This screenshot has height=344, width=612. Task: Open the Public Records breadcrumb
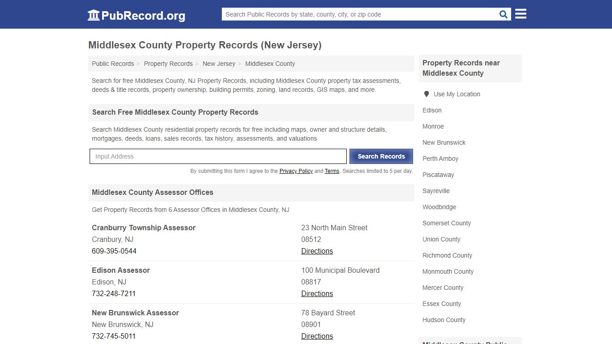[x=113, y=64]
